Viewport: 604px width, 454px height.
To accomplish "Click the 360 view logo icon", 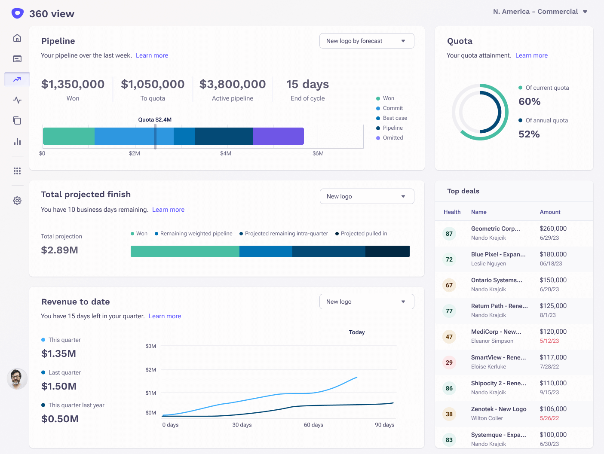I will (17, 13).
